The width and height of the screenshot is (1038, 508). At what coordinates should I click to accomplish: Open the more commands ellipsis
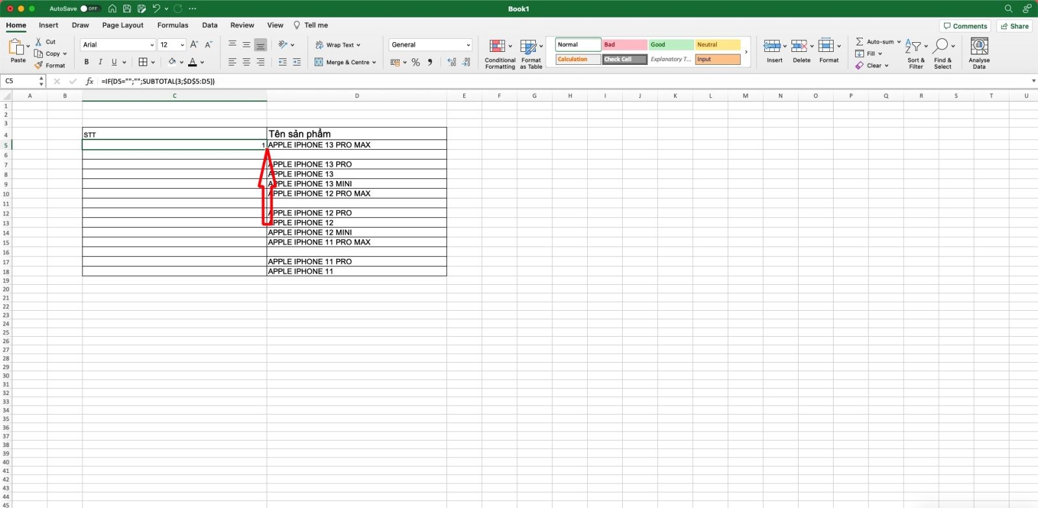click(x=193, y=8)
